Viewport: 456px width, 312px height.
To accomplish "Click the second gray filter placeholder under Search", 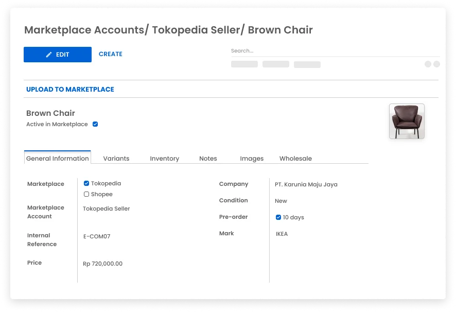I will click(x=276, y=64).
